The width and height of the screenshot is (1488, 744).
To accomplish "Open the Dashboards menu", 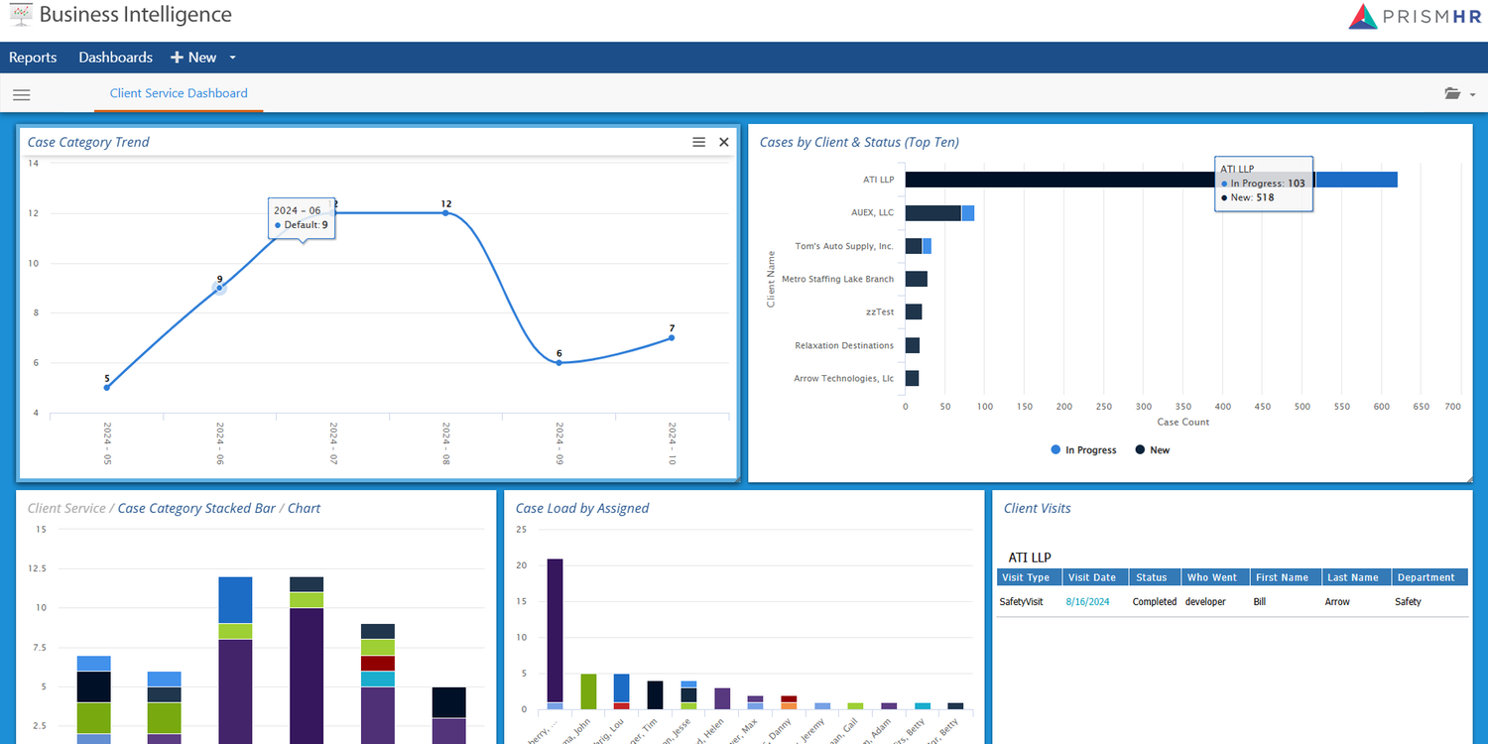I will click(x=115, y=57).
